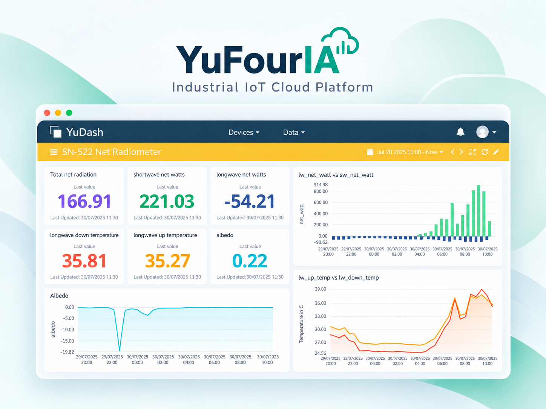Screen dimensions: 546x409
Task: Click the SN-522 Net Radiometer title
Action: 112,152
